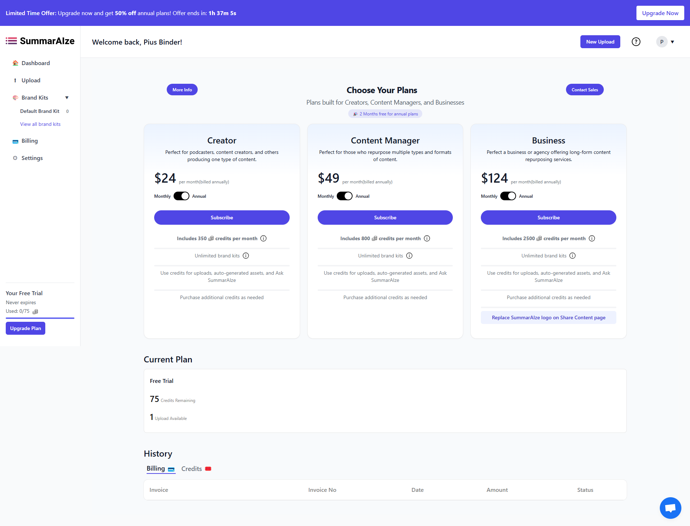Subscribe to the Creator plan
The image size is (690, 526).
click(222, 218)
